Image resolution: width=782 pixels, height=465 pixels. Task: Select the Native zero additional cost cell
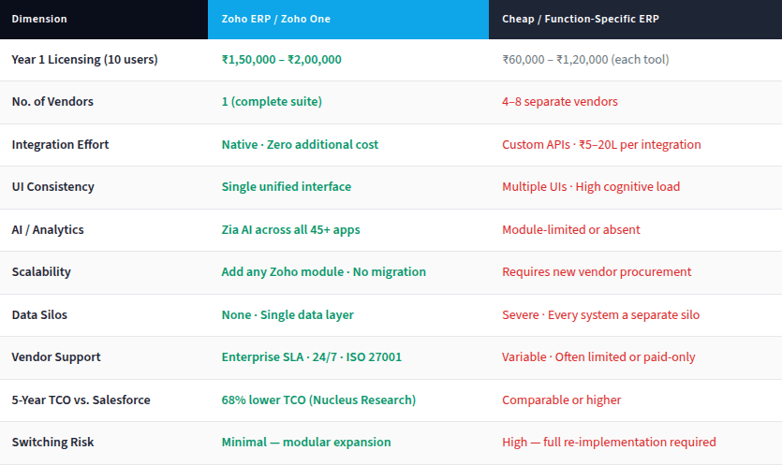(x=300, y=144)
